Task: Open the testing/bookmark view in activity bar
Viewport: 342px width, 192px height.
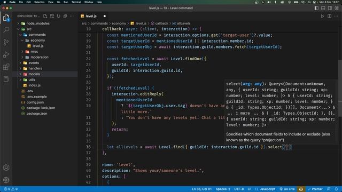Action: [6, 79]
